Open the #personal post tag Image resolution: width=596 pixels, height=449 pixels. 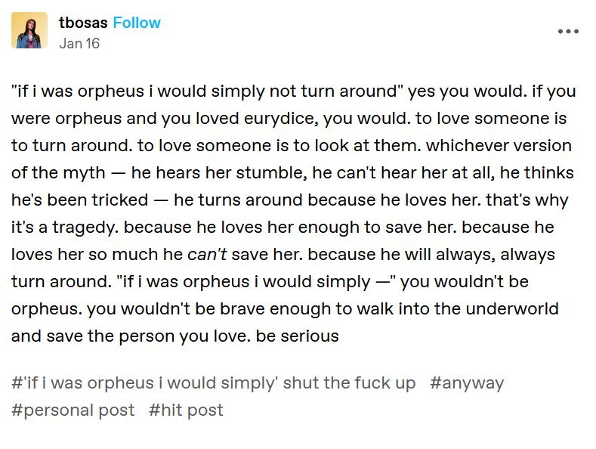click(73, 410)
